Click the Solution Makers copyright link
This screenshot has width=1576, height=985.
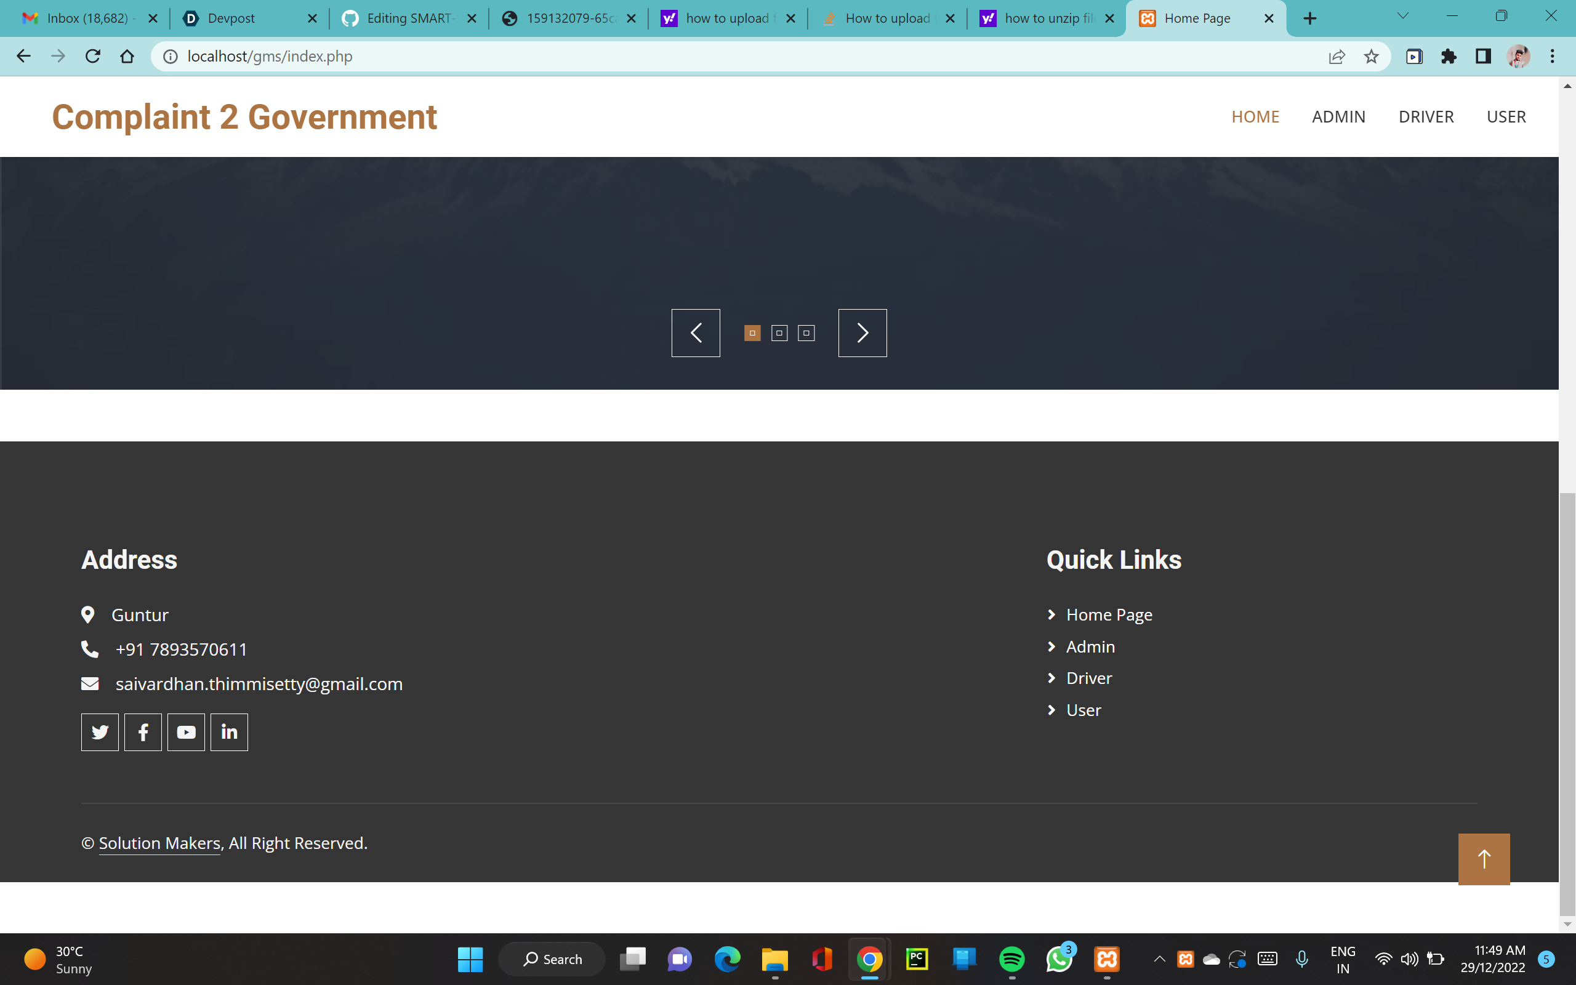point(159,842)
